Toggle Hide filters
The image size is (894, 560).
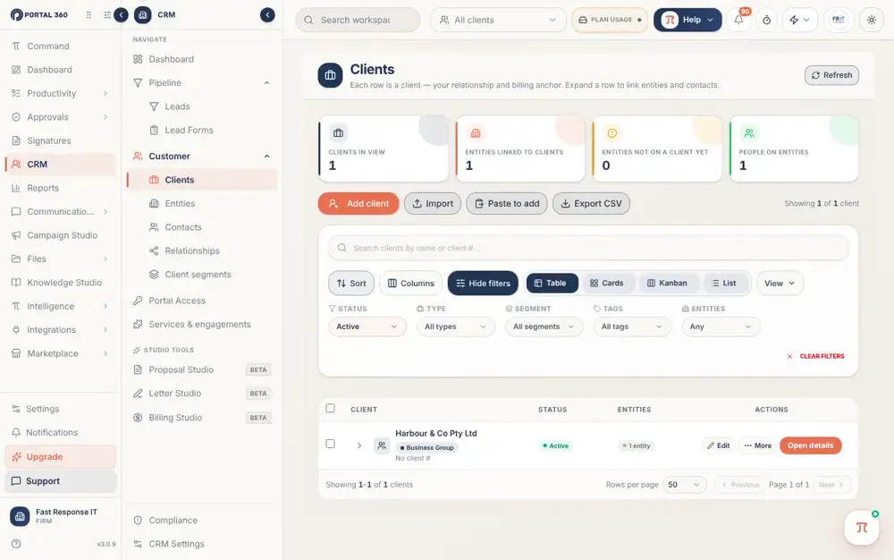click(483, 284)
